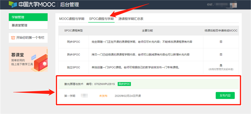Open the 慕课堂 promotional banner
This screenshot has width=251, height=114.
click(x=28, y=59)
